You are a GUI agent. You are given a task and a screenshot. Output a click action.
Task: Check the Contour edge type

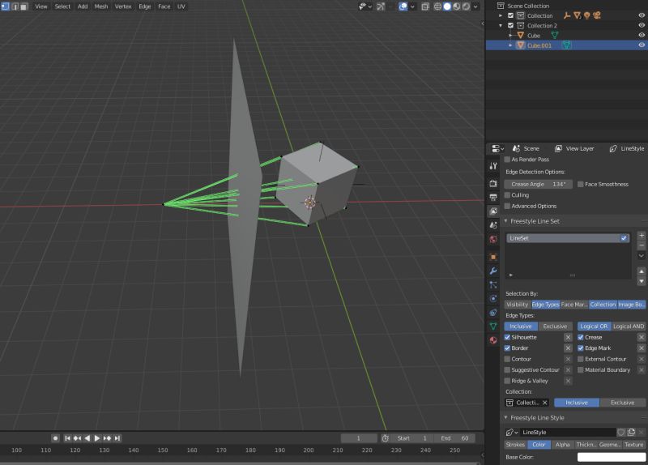click(508, 359)
